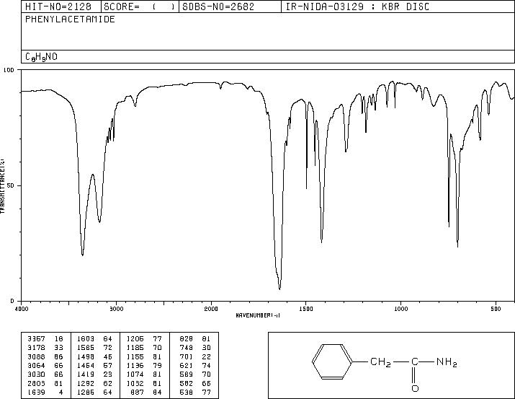Click the 2000 x-axis tick label
This screenshot has width=515, height=399.
211,309
